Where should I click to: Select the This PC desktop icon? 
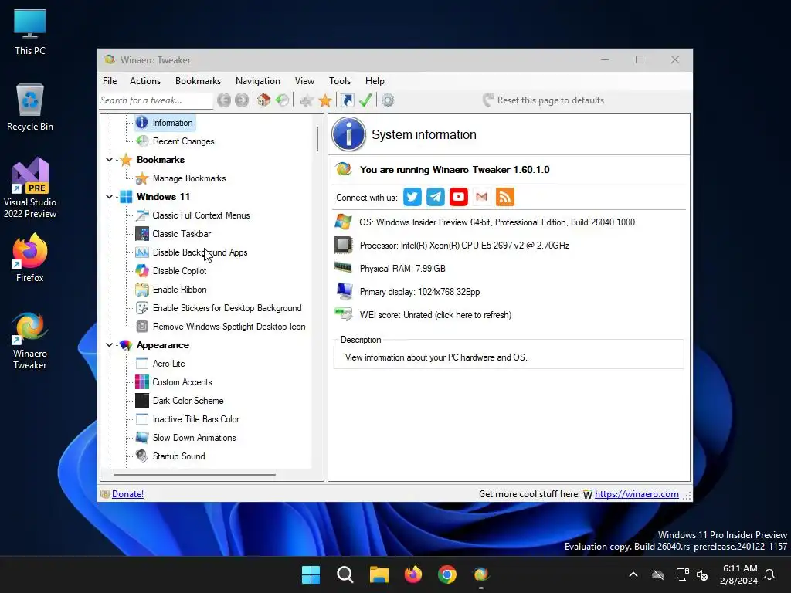[30, 32]
